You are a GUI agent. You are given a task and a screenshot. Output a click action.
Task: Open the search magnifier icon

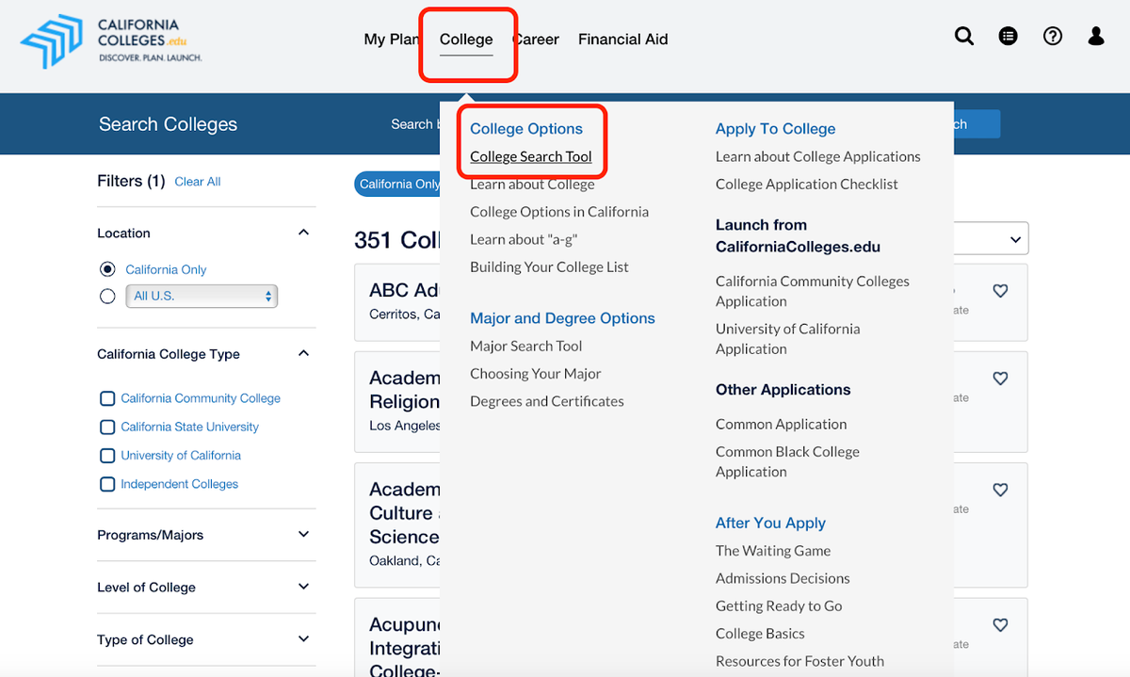(964, 36)
